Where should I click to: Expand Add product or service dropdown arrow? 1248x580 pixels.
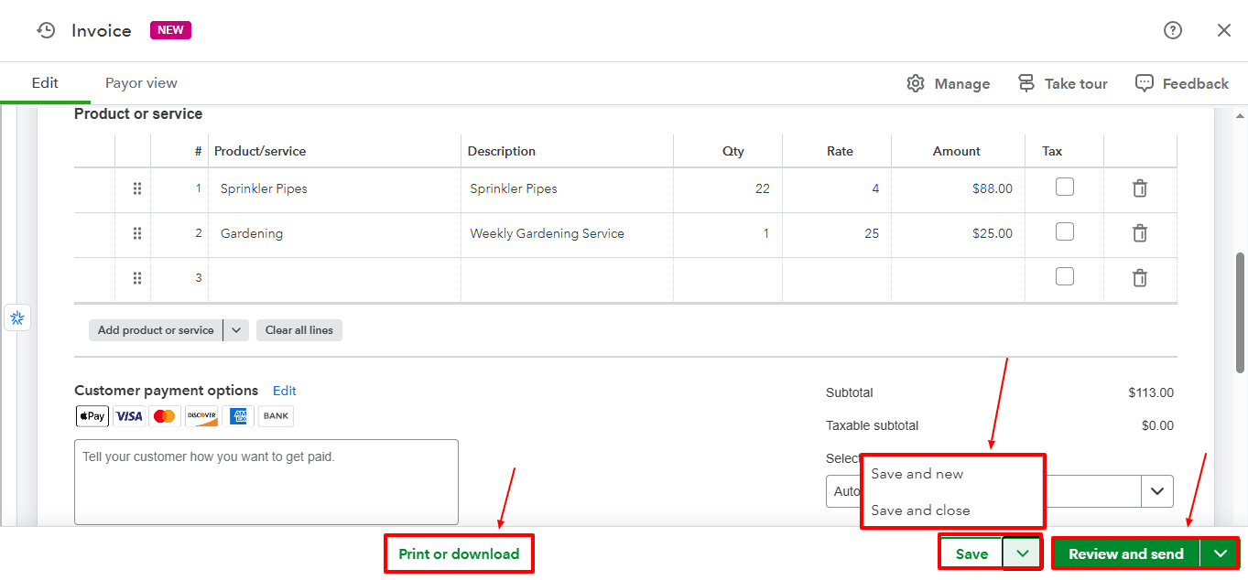pos(236,330)
